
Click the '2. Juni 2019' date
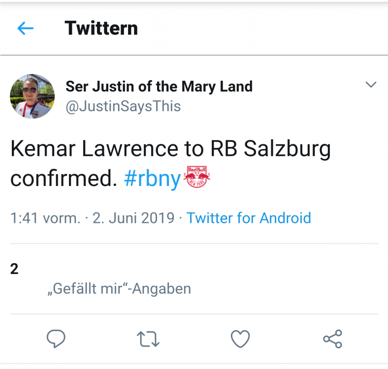pos(133,218)
